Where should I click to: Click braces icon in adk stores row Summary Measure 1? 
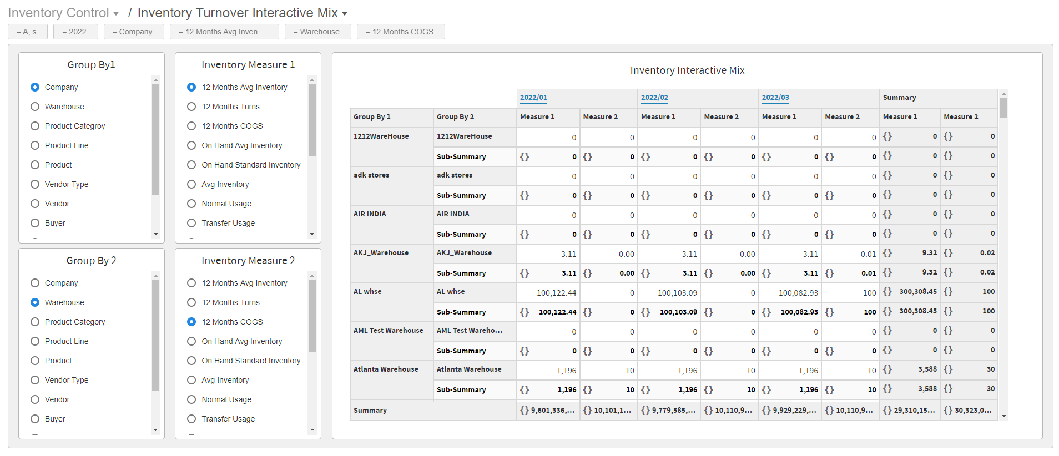point(887,175)
